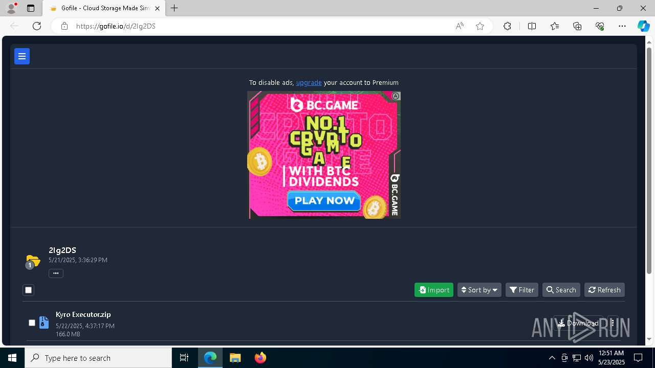Open the network status tray icon

click(x=577, y=358)
